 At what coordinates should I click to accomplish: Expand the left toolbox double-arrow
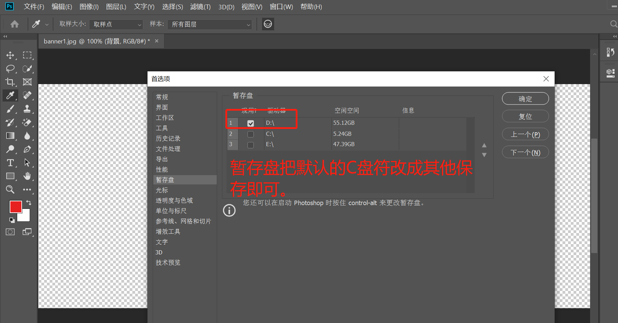click(x=5, y=36)
